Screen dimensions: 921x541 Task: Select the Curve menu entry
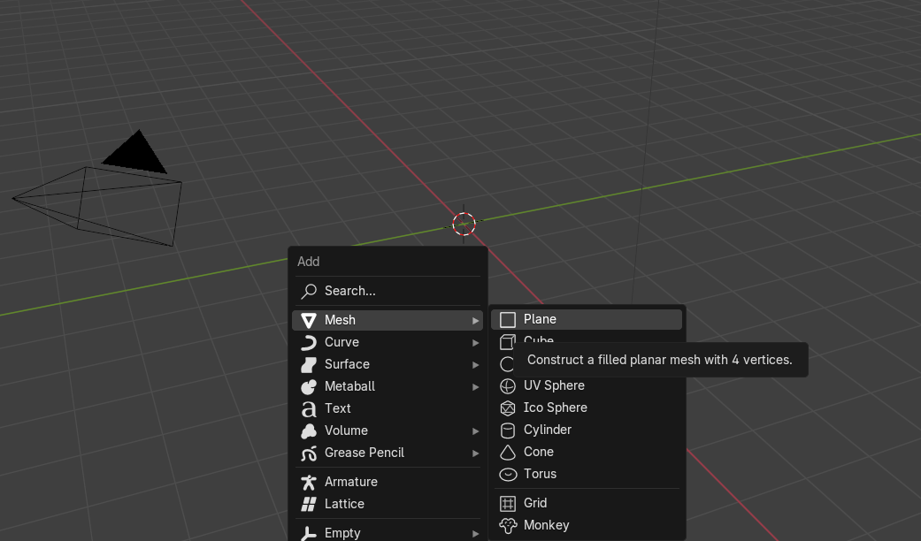(388, 343)
